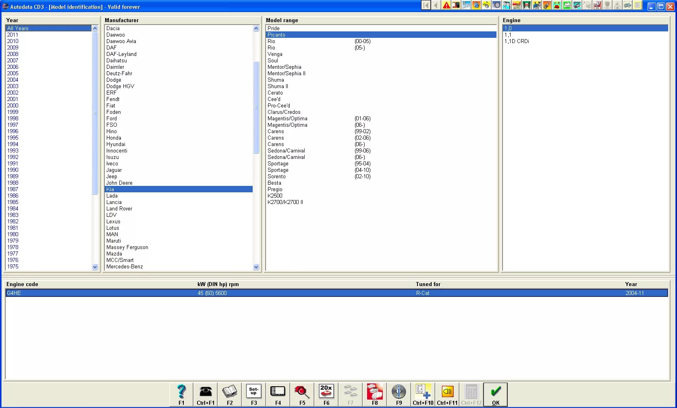This screenshot has width=677, height=408.
Task: Choose Lexus from the Manufacturer list
Action: click(179, 222)
